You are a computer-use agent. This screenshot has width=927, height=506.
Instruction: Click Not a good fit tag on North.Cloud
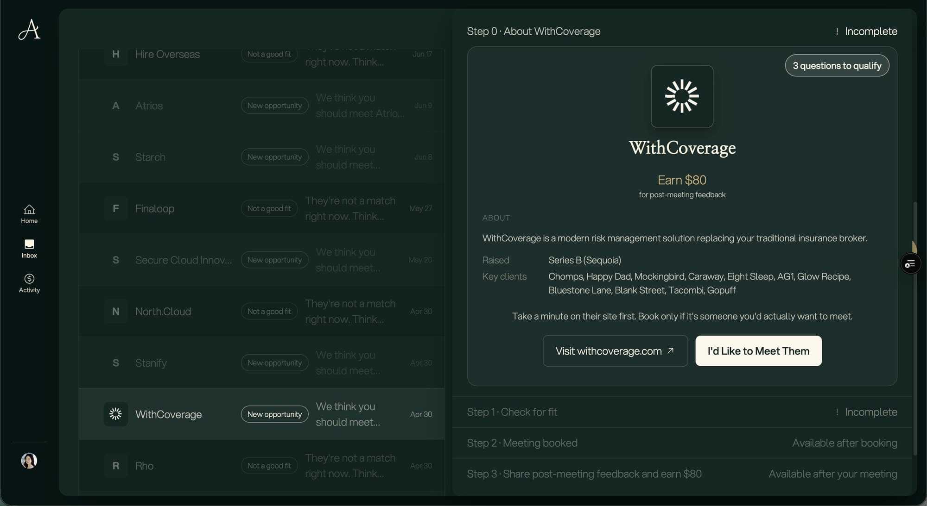269,311
